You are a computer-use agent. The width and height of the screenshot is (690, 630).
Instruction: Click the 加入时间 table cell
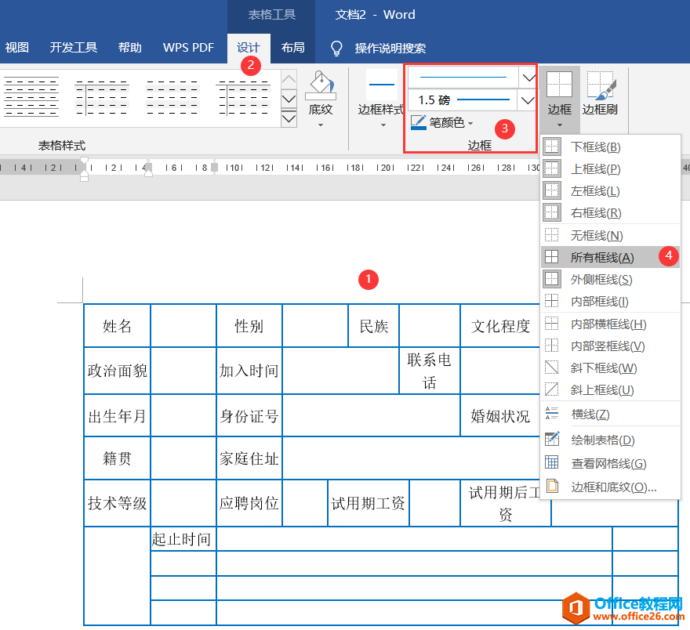[x=249, y=371]
